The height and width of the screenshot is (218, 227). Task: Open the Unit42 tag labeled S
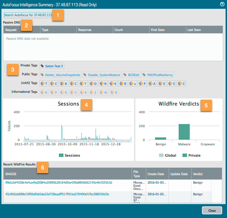pos(172,83)
